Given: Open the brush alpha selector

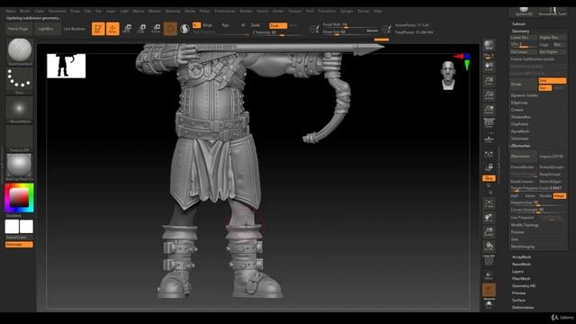Looking at the screenshot, I should click(x=20, y=109).
